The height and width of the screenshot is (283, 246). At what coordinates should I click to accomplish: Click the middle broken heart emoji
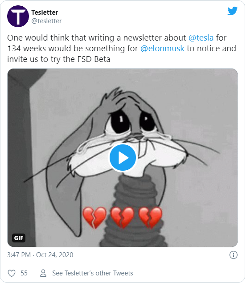point(122,217)
